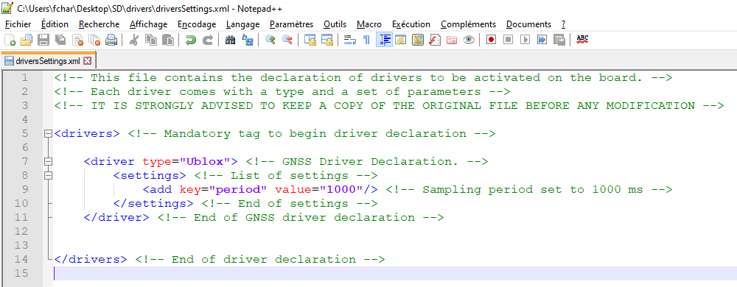Viewport: 737px width, 287px height.
Task: Save the current recorded macro icon
Action: click(x=559, y=40)
